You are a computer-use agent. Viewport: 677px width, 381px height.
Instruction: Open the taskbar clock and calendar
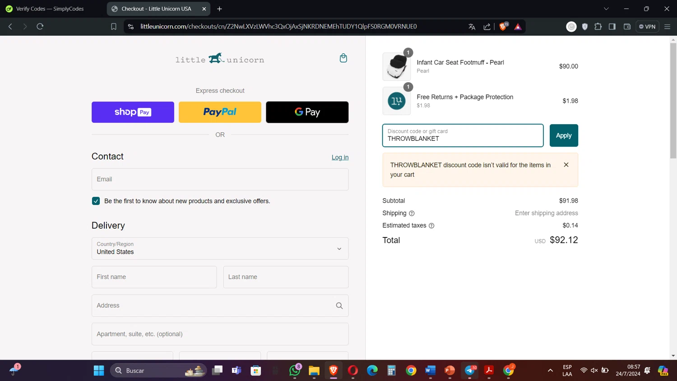628,371
